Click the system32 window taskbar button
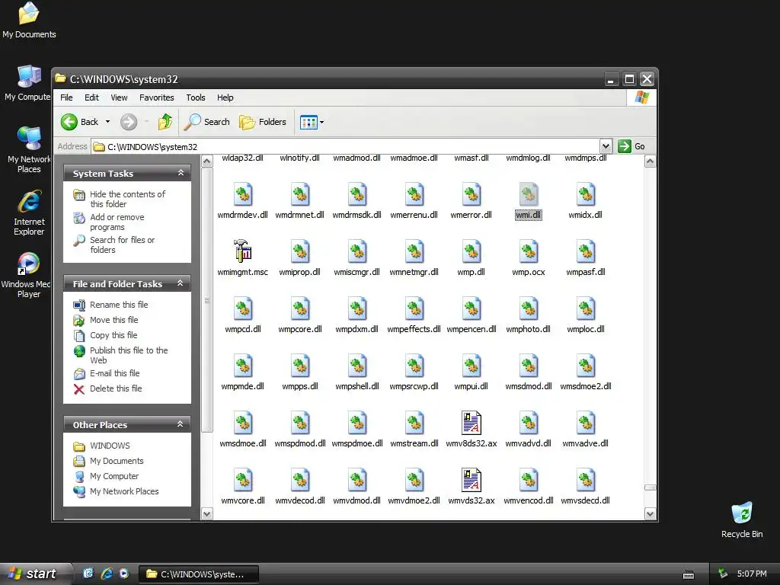The height and width of the screenshot is (585, 780). coord(198,574)
